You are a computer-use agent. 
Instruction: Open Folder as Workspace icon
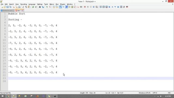coord(78,7)
